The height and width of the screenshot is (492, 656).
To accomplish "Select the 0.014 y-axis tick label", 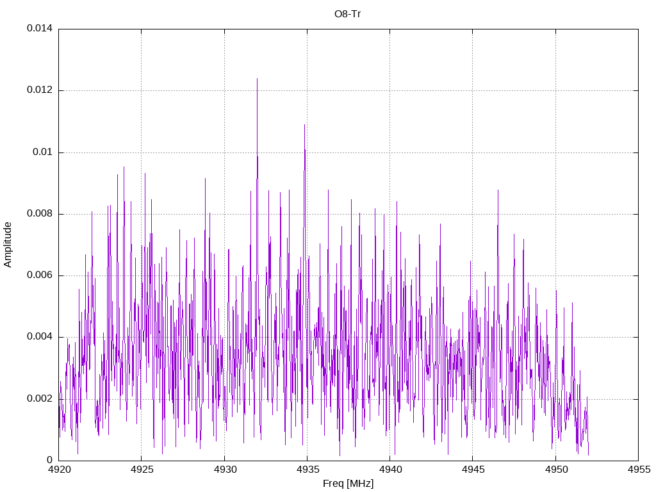I will (x=40, y=28).
